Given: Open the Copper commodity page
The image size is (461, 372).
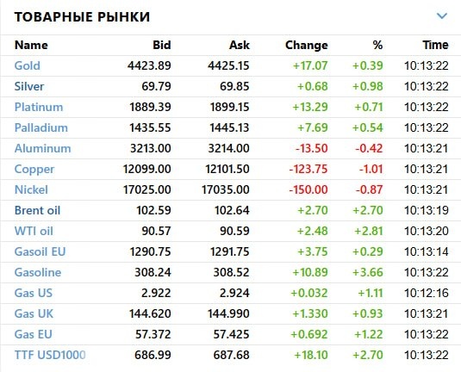Looking at the screenshot, I should (x=34, y=170).
